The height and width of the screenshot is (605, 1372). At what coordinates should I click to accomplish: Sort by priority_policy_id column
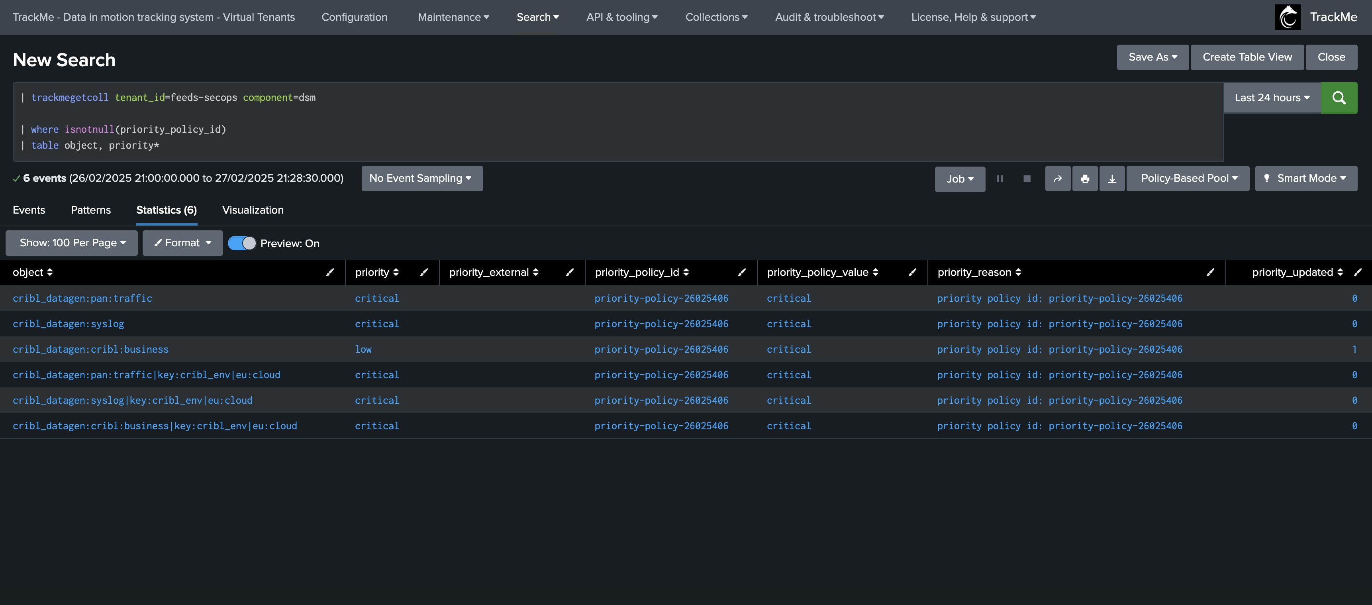coord(642,272)
